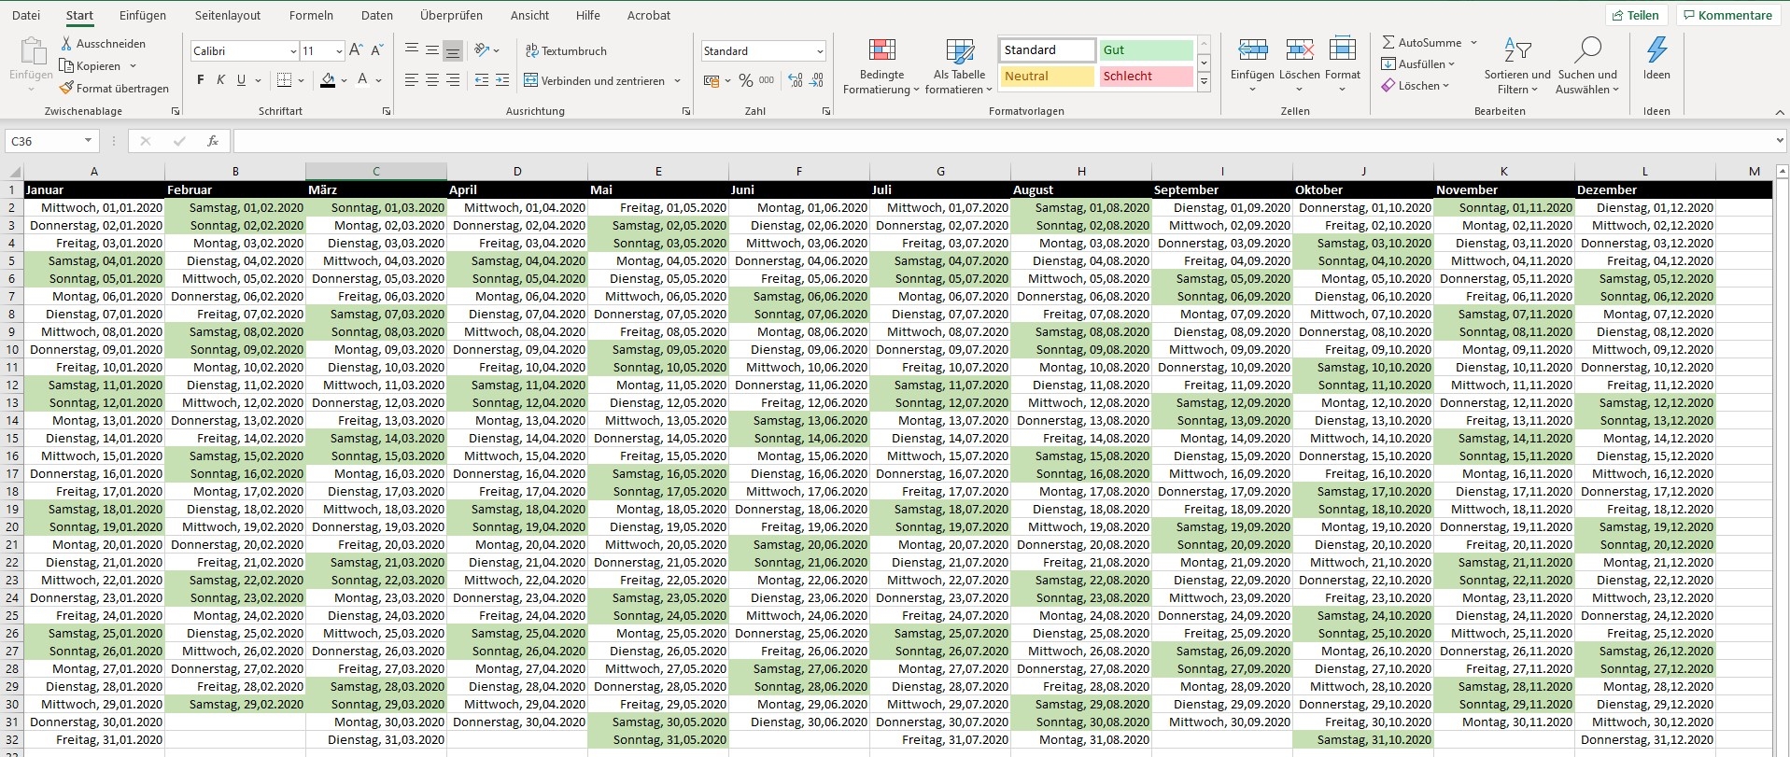
Task: Click AutoSumme
Action: [1421, 43]
